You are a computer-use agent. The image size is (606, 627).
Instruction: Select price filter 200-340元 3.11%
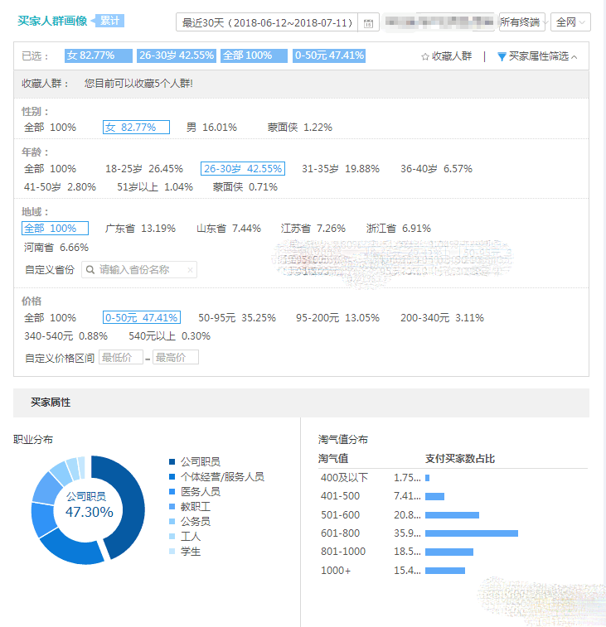443,318
